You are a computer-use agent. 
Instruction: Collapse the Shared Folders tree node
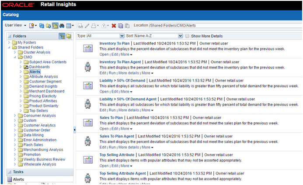tap(9, 47)
